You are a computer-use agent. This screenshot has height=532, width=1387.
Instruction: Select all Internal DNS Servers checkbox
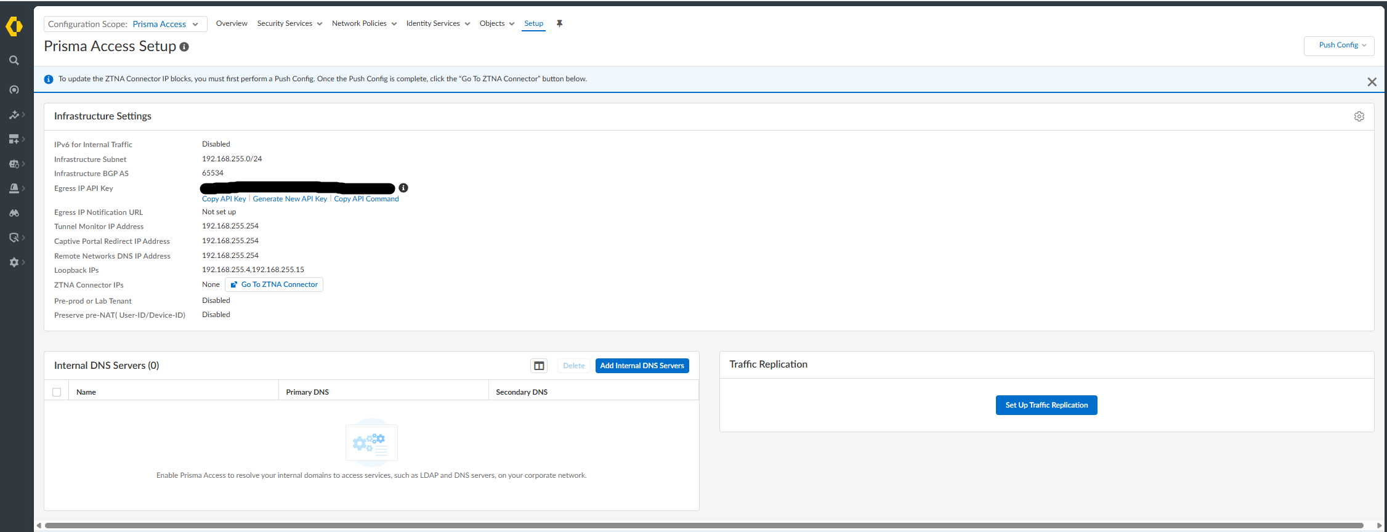(x=57, y=392)
